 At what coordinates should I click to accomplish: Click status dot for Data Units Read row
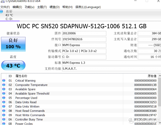pyautogui.click(x=4, y=102)
